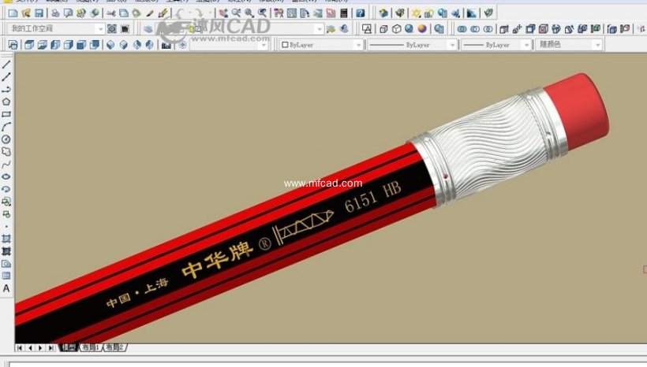Select the Circle drawing tool
Viewport: 647px width, 367px height.
point(6,139)
